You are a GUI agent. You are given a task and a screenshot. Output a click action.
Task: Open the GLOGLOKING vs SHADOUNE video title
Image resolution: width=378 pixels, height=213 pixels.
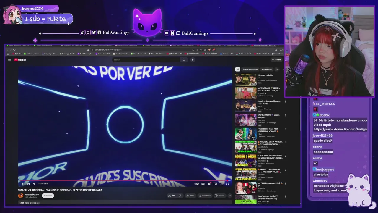click(x=270, y=156)
